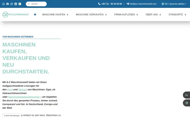Email info@az-maschinenwelt.com
The width and height of the screenshot is (190, 118).
click(143, 4)
